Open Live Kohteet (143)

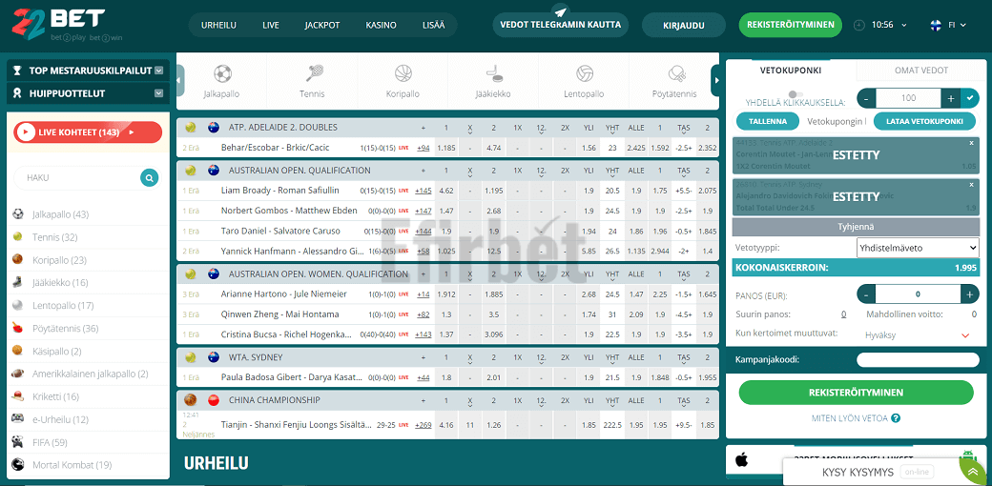88,132
